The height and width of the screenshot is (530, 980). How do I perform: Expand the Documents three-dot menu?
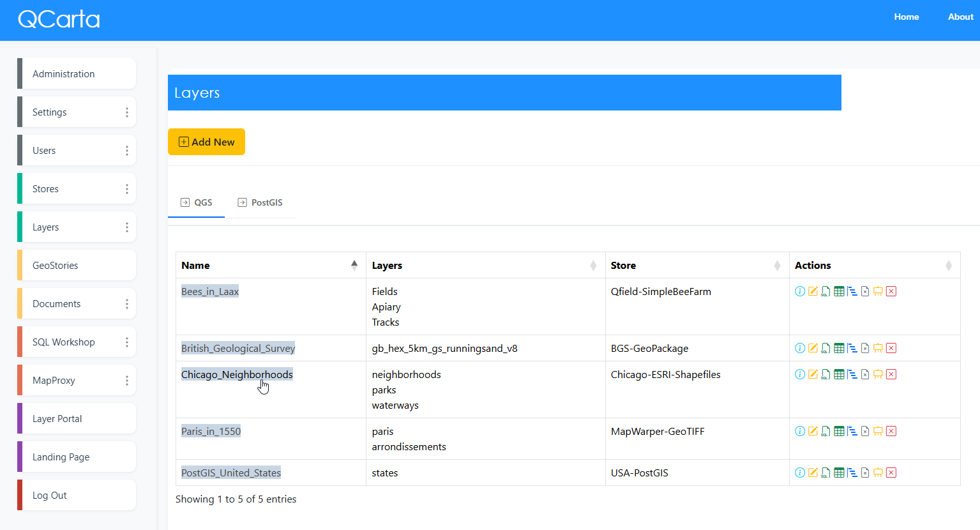(127, 304)
